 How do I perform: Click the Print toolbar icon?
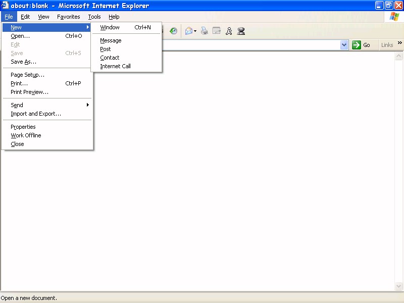[205, 31]
